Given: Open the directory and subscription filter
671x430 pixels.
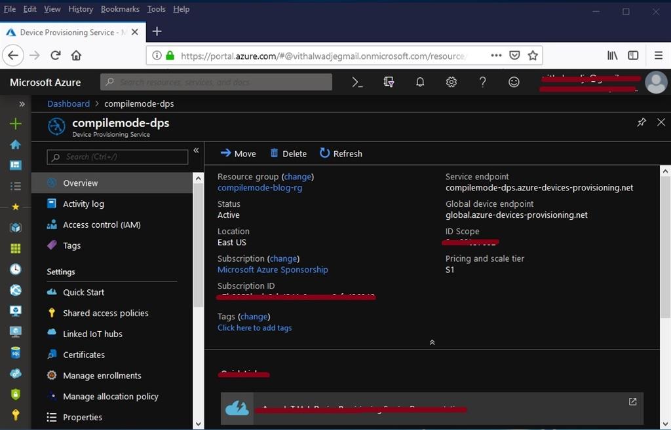Looking at the screenshot, I should [388, 82].
